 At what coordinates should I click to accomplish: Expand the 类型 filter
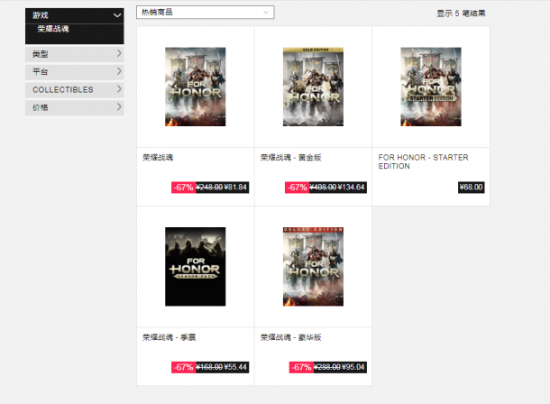pos(74,54)
